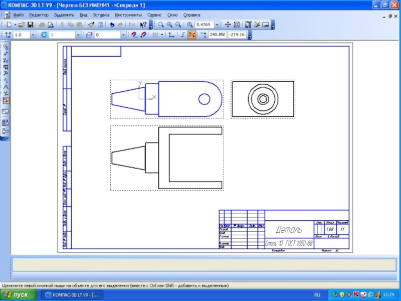Expand the zoom scale 0.4769 dropdown
This screenshot has width=401, height=301.
(217, 25)
